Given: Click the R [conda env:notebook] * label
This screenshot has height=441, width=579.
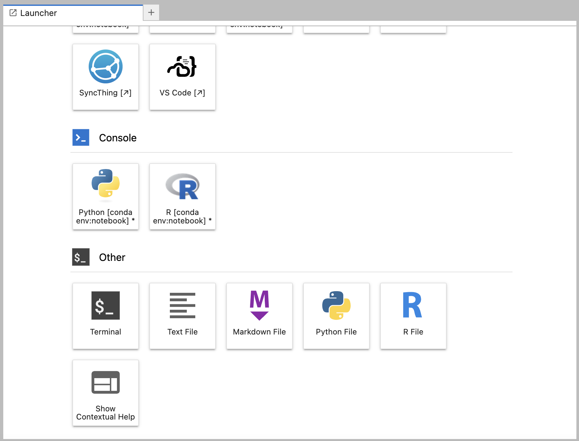Looking at the screenshot, I should click(183, 217).
